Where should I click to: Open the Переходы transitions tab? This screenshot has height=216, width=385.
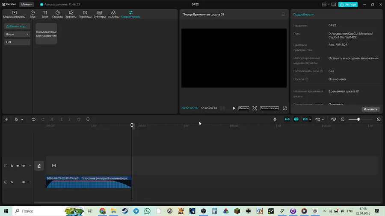point(85,14)
